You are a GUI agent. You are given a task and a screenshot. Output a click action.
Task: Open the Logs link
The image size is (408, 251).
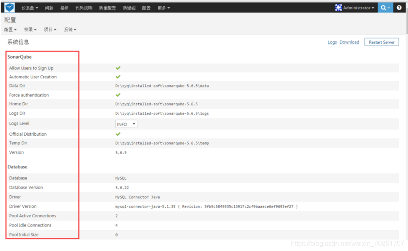click(332, 42)
